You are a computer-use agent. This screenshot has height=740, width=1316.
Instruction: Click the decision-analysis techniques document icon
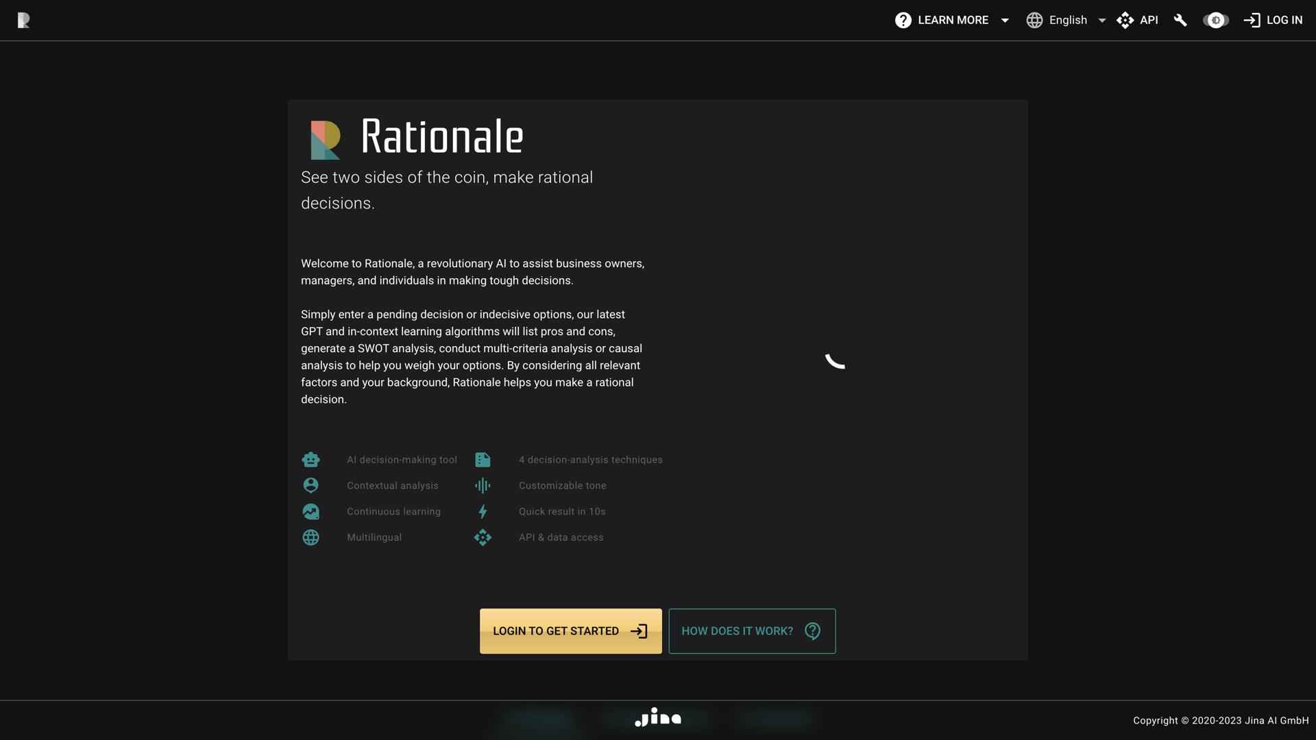click(483, 460)
